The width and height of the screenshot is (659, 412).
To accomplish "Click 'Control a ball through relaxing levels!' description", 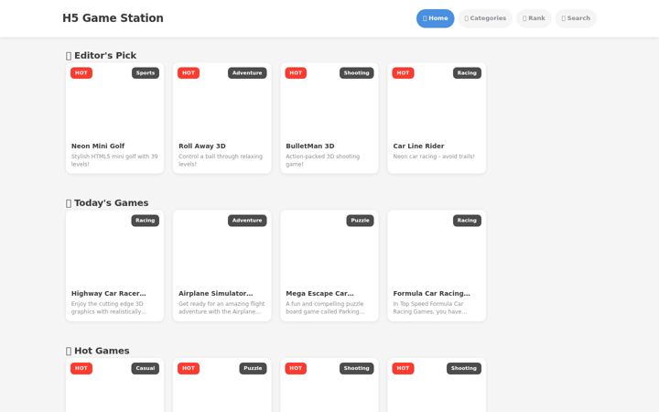I will (221, 160).
